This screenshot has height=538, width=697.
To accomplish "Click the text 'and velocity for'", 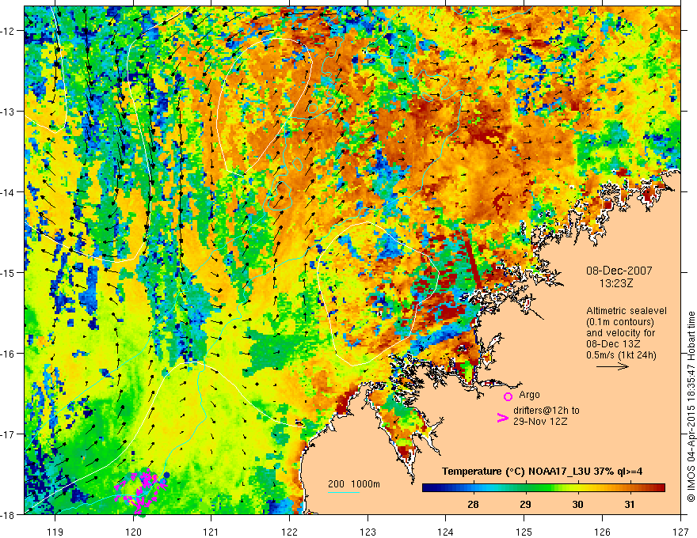I will coord(620,332).
